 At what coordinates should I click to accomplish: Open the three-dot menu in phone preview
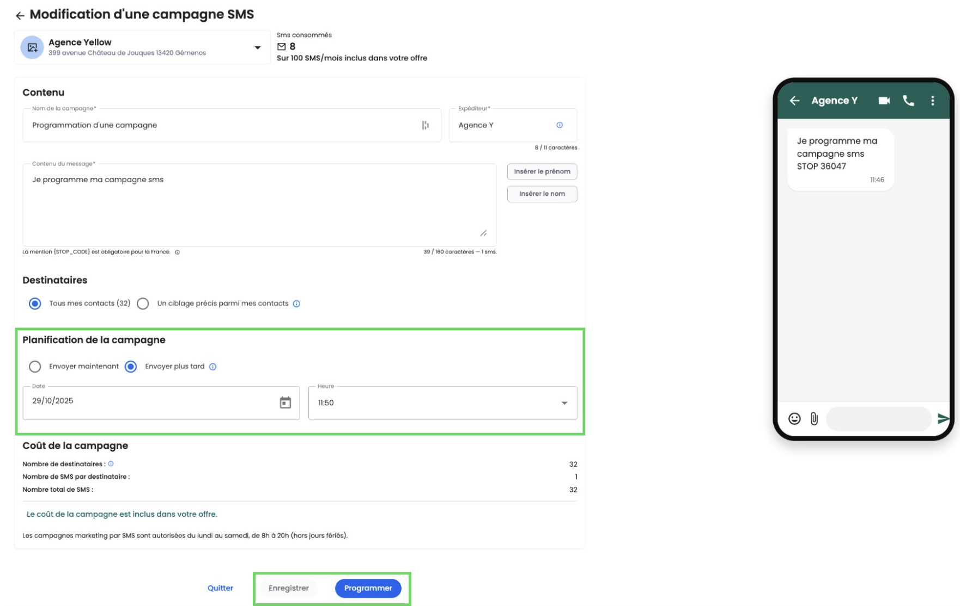pyautogui.click(x=932, y=101)
